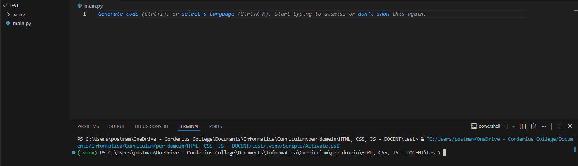This screenshot has height=166, width=578.
Task: Click the terminal scrollbar marker
Action: coord(575,149)
